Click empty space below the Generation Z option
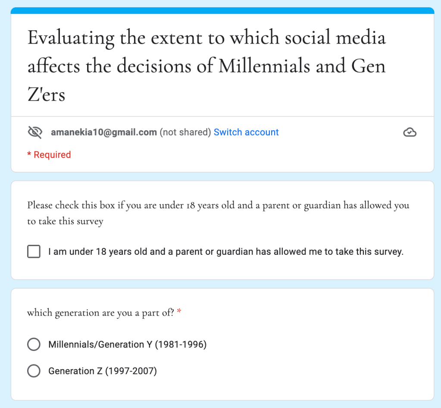The width and height of the screenshot is (441, 408). click(x=222, y=389)
